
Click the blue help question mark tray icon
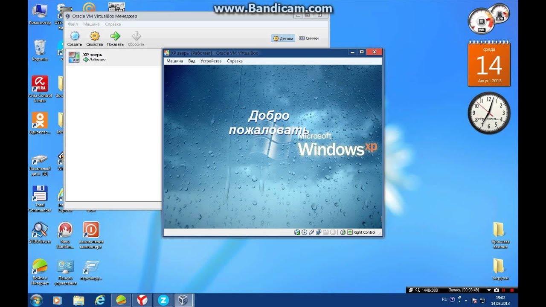tap(452, 299)
